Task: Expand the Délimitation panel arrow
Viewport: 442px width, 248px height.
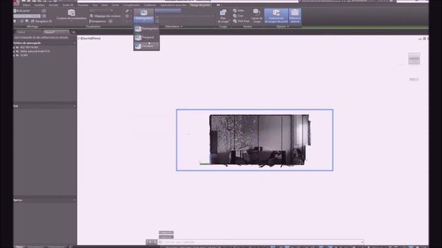Action: click(x=182, y=26)
